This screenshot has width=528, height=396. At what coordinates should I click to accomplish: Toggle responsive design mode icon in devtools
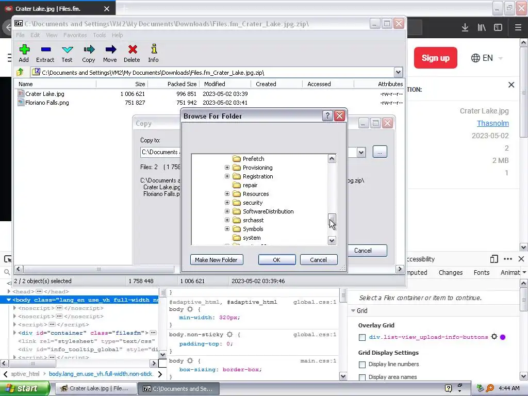click(x=494, y=259)
